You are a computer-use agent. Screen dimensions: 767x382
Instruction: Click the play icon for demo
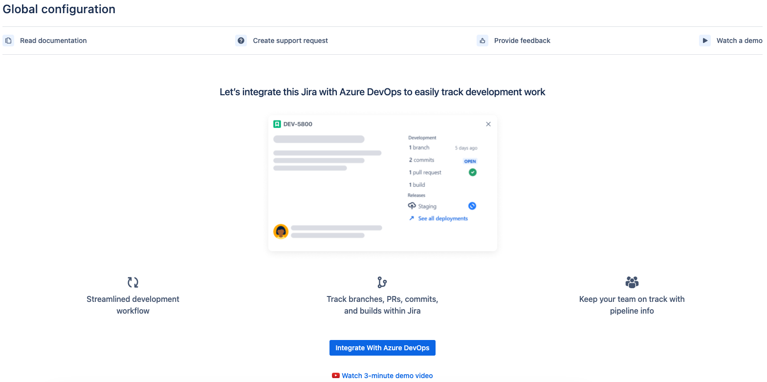point(705,41)
